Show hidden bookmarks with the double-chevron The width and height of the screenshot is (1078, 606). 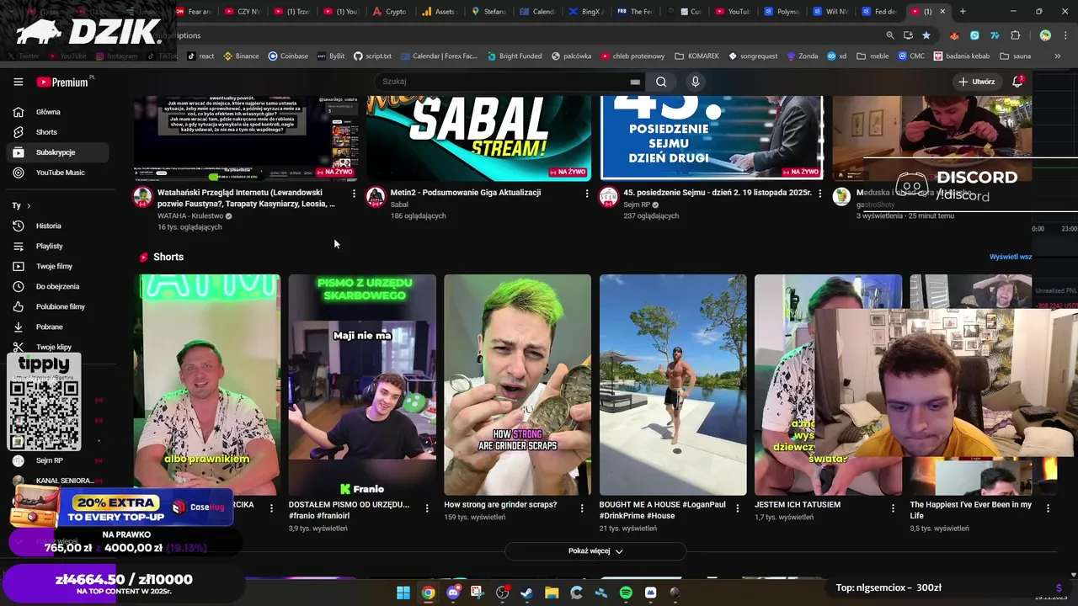coord(1057,56)
